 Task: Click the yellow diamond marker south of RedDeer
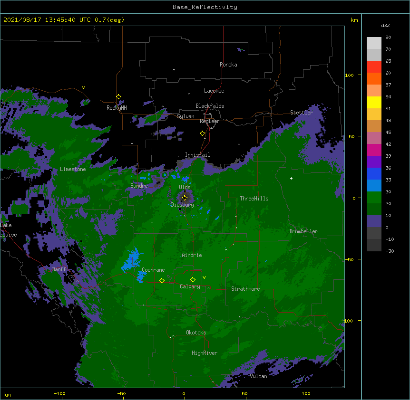coord(202,133)
